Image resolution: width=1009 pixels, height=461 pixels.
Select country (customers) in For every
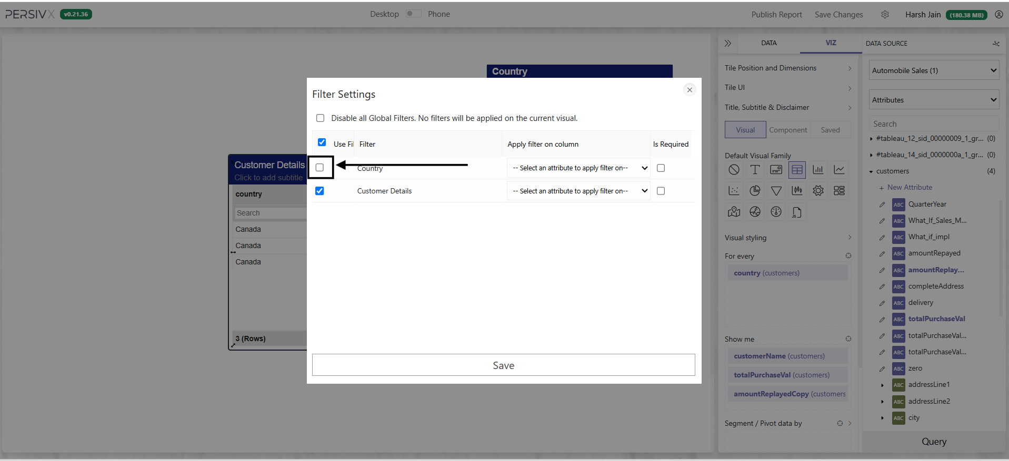787,273
